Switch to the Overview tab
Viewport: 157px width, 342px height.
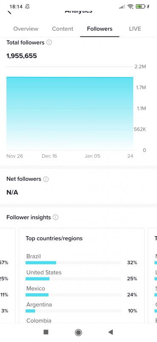coord(26,29)
